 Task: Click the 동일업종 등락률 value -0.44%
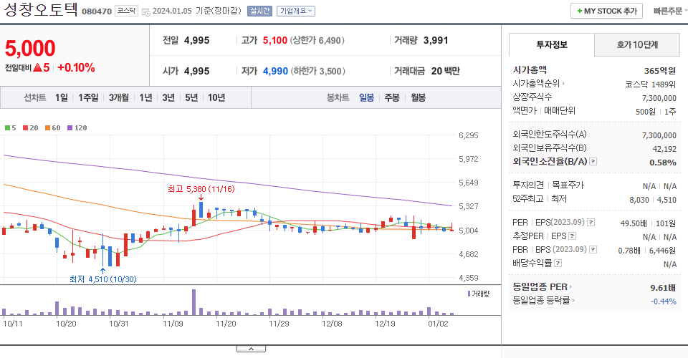pos(664,301)
